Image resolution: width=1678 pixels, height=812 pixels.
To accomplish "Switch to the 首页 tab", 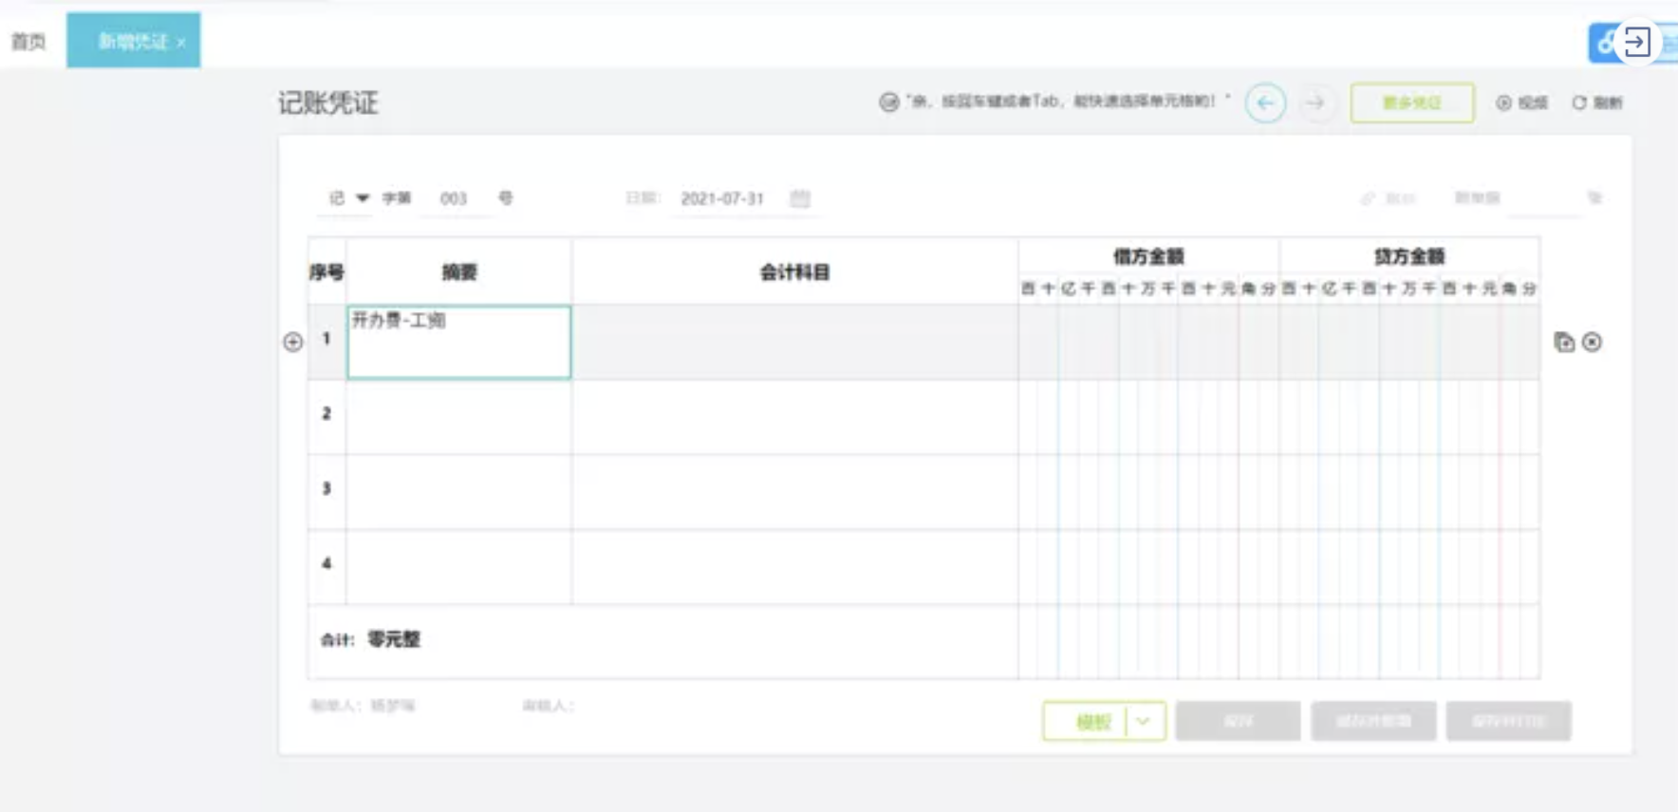I will point(28,41).
